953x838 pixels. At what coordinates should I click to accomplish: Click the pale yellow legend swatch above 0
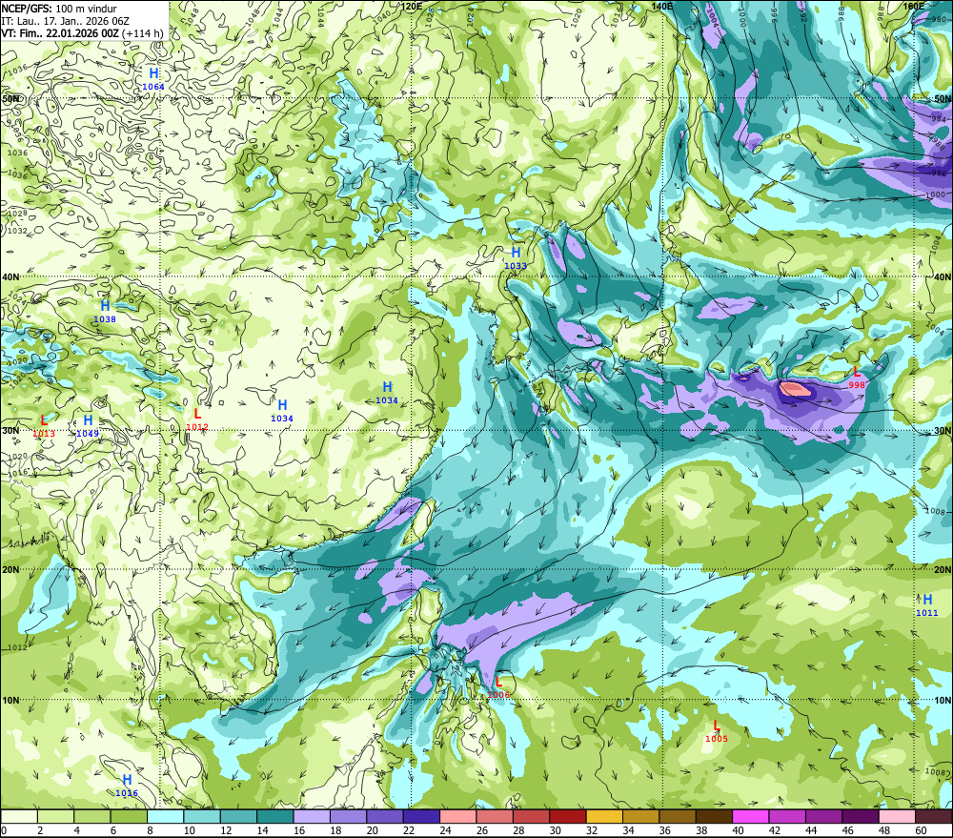point(19,816)
